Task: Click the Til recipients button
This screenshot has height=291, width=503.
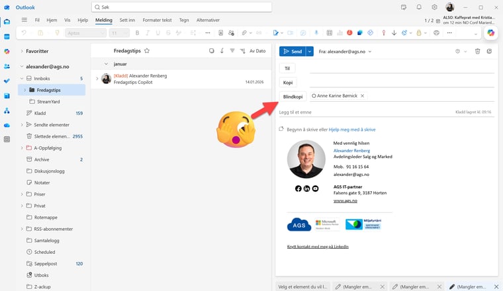Action: click(x=287, y=68)
